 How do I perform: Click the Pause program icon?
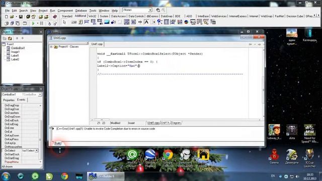[x=42, y=24]
